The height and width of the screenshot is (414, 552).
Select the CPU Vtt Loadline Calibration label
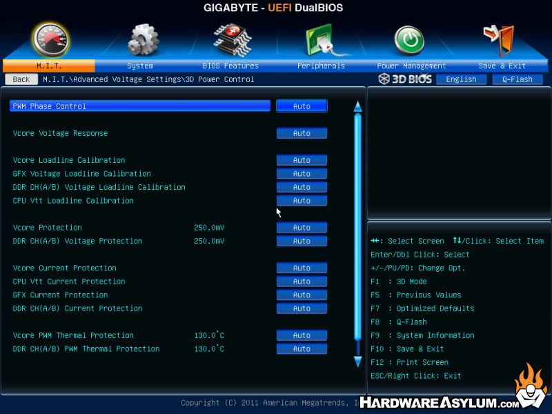(x=73, y=201)
